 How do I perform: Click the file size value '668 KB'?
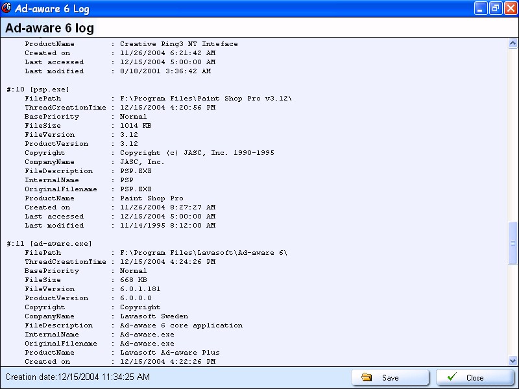tap(134, 280)
